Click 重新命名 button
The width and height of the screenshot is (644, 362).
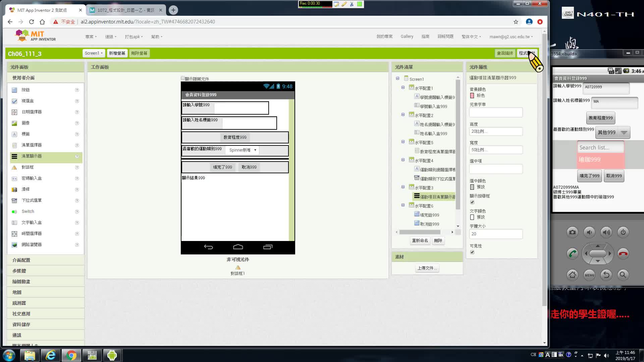(420, 241)
